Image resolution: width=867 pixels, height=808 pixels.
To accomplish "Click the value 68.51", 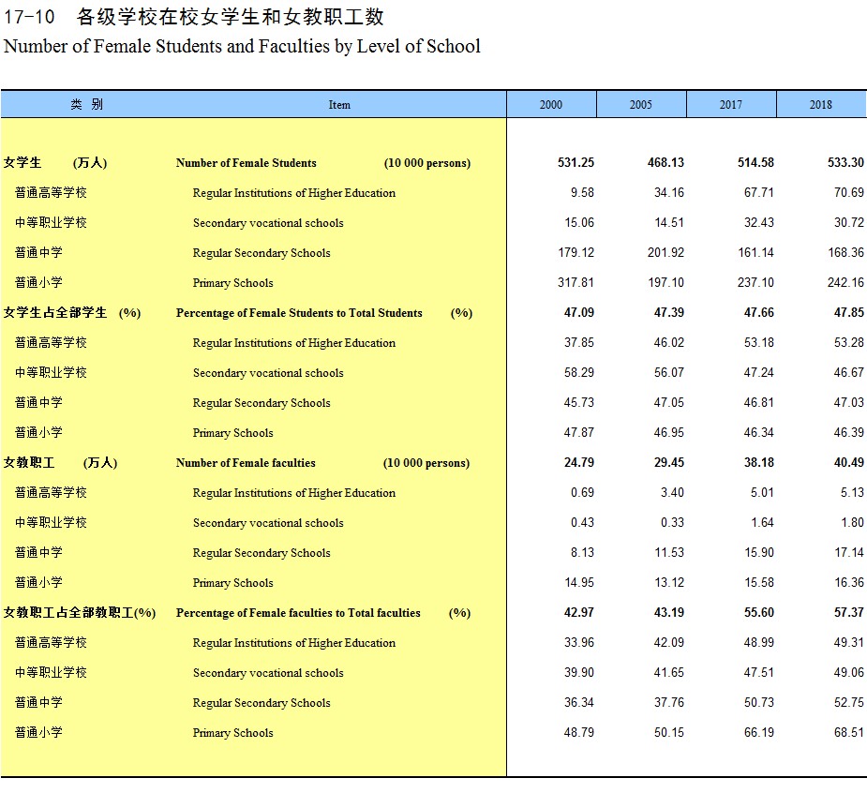I will pyautogui.click(x=849, y=732).
